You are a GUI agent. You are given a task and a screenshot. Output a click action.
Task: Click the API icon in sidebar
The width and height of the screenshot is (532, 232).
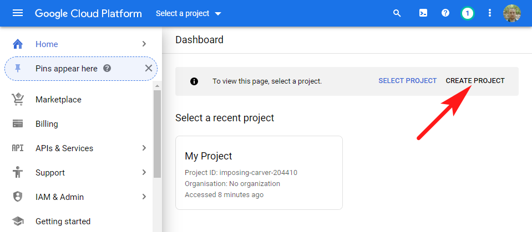(18, 148)
